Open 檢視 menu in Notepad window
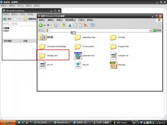The image size is (167, 125). [29, 6]
